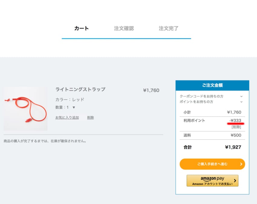Screen dimensions: 257x204
Task: Select the カート step tab
Action: pyautogui.click(x=81, y=29)
